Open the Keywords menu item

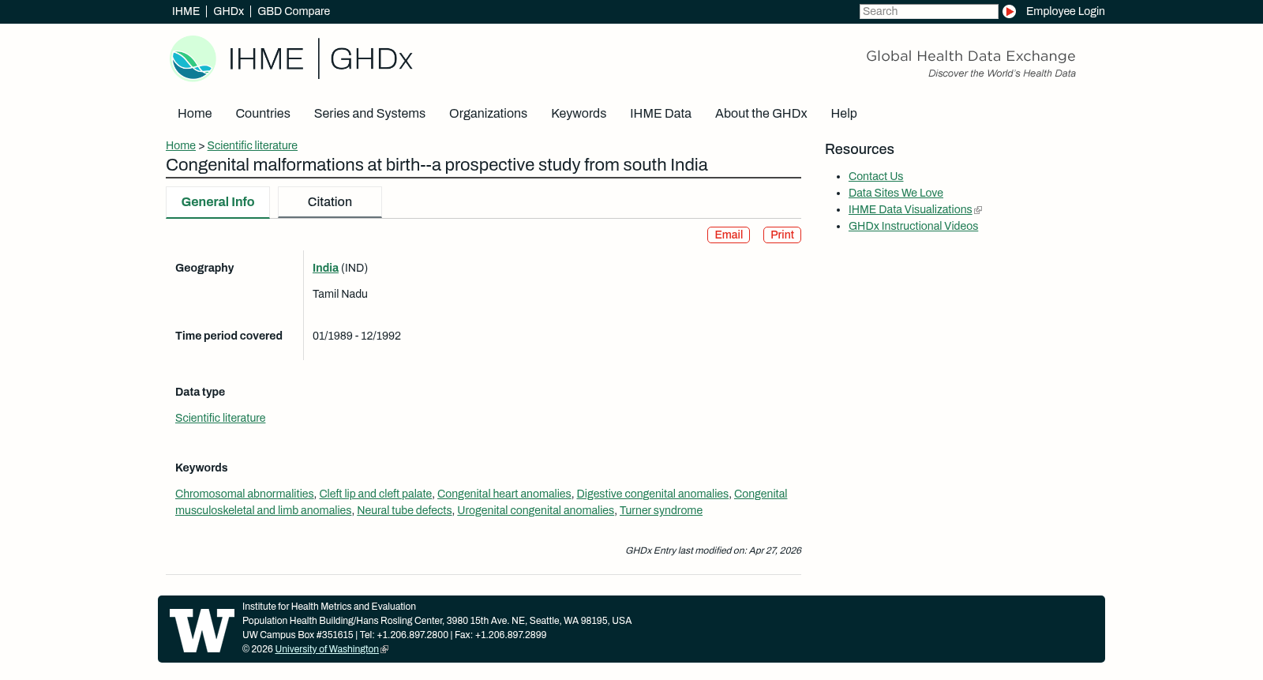(x=579, y=113)
